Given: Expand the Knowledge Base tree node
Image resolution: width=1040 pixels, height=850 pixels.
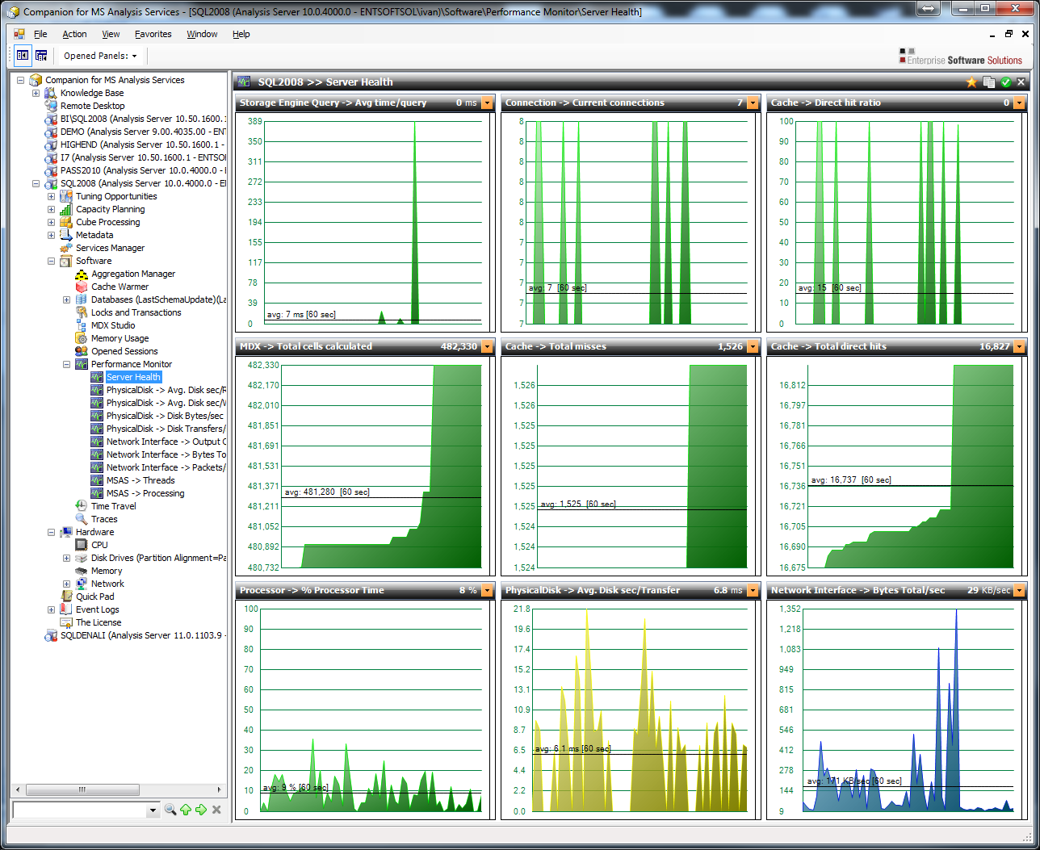Looking at the screenshot, I should pos(36,93).
